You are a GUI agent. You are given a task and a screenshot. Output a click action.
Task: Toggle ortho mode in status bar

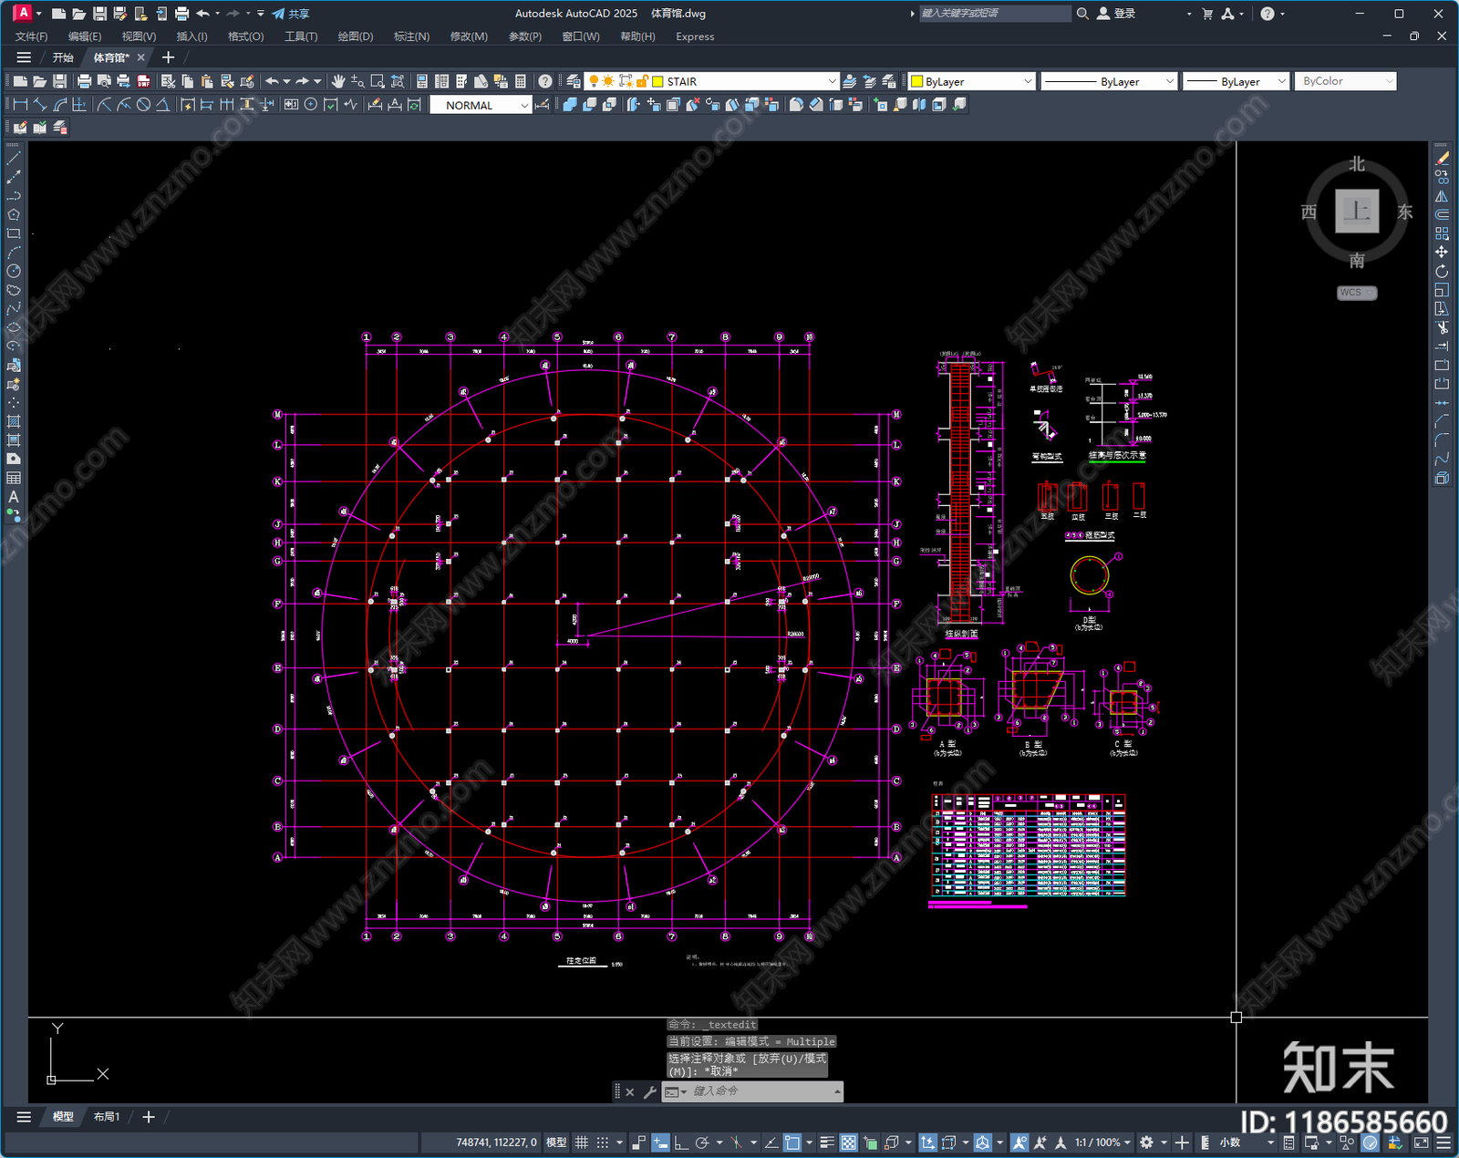click(680, 1142)
